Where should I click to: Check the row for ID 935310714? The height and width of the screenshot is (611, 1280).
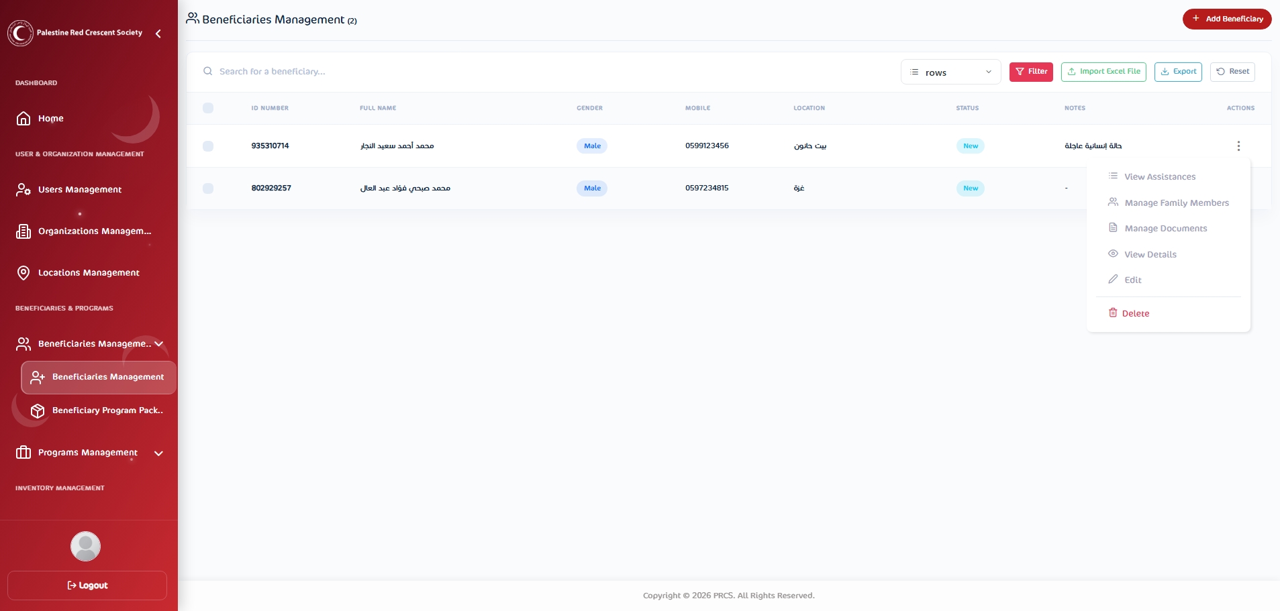click(208, 146)
